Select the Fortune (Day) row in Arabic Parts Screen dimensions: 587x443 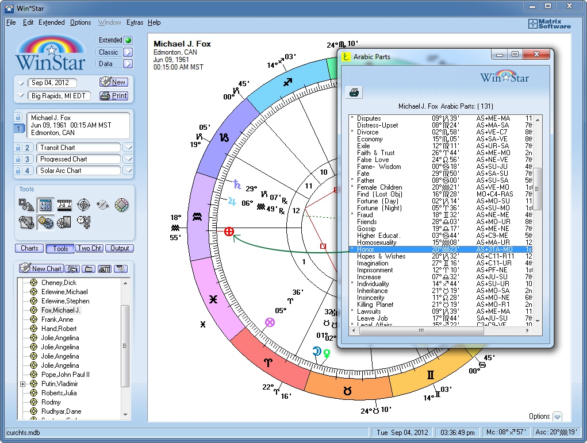pyautogui.click(x=440, y=201)
